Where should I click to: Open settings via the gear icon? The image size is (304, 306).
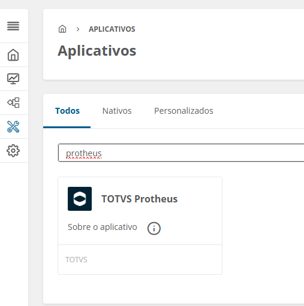[13, 150]
